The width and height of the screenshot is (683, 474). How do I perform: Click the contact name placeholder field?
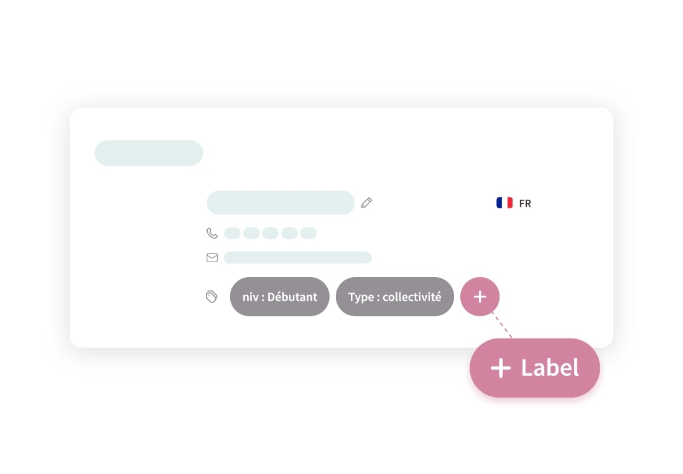[281, 203]
